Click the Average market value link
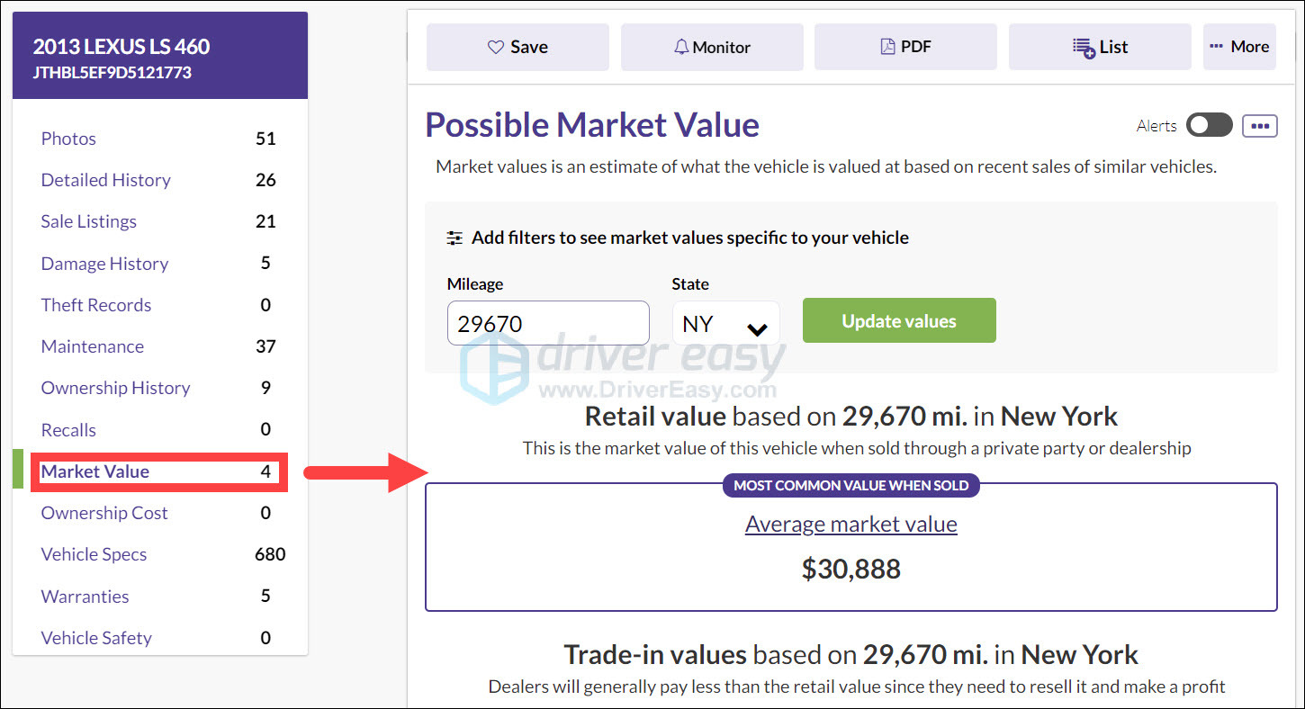The width and height of the screenshot is (1305, 709). (x=850, y=524)
